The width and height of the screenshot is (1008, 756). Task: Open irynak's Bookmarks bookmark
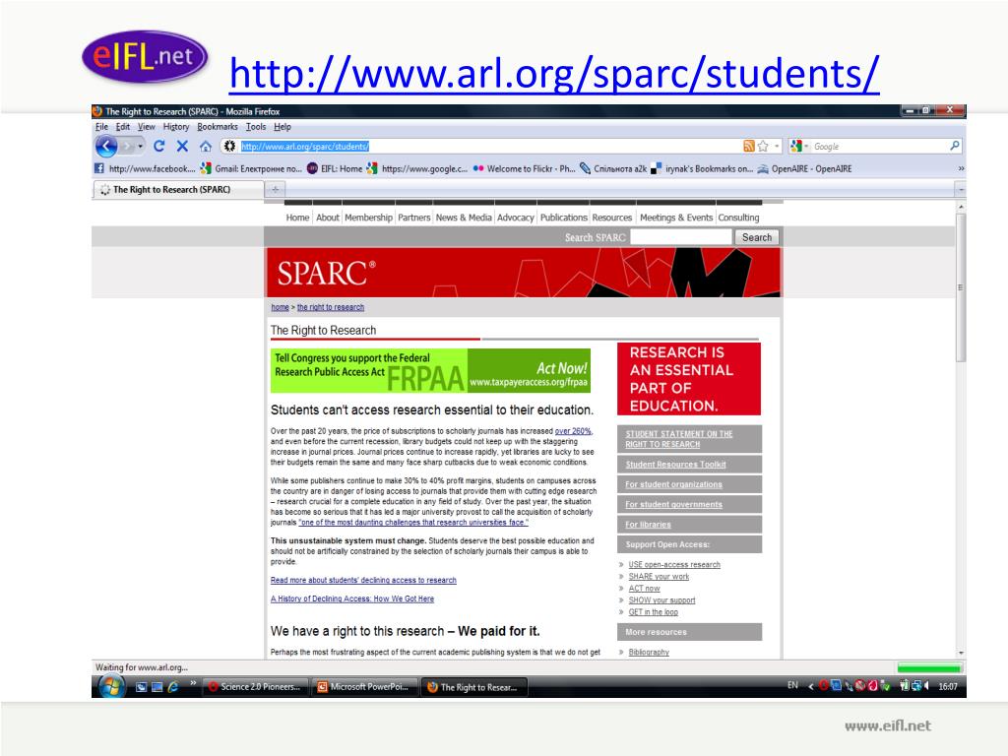point(702,168)
